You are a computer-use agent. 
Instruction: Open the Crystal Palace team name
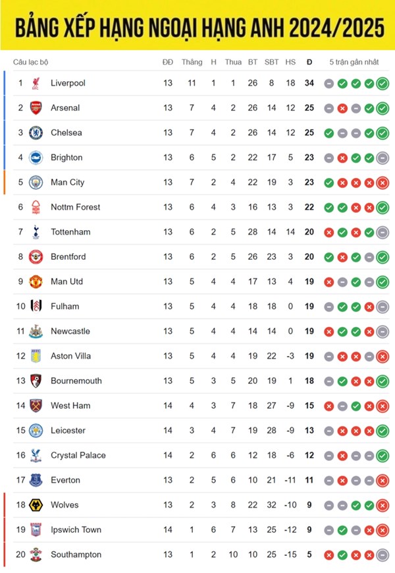click(x=78, y=456)
